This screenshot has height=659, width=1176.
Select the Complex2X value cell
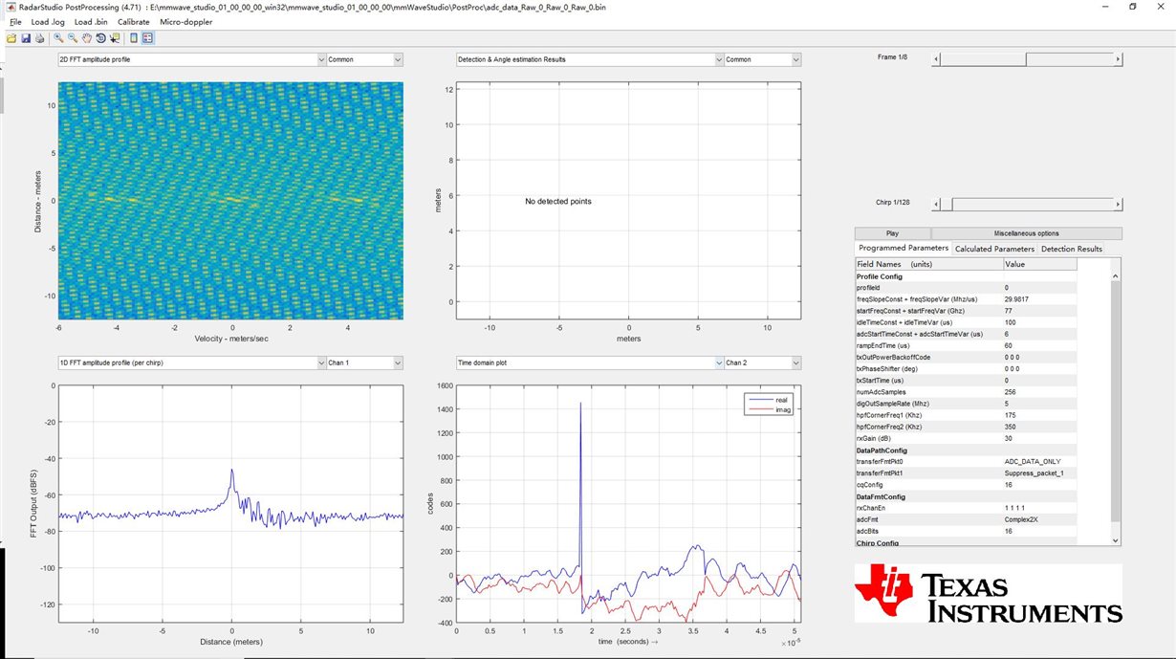coord(1040,519)
